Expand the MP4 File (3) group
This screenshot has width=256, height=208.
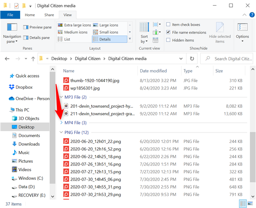[x=61, y=122]
